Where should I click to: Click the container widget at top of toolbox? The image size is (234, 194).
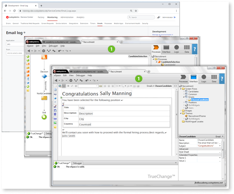pos(55,86)
